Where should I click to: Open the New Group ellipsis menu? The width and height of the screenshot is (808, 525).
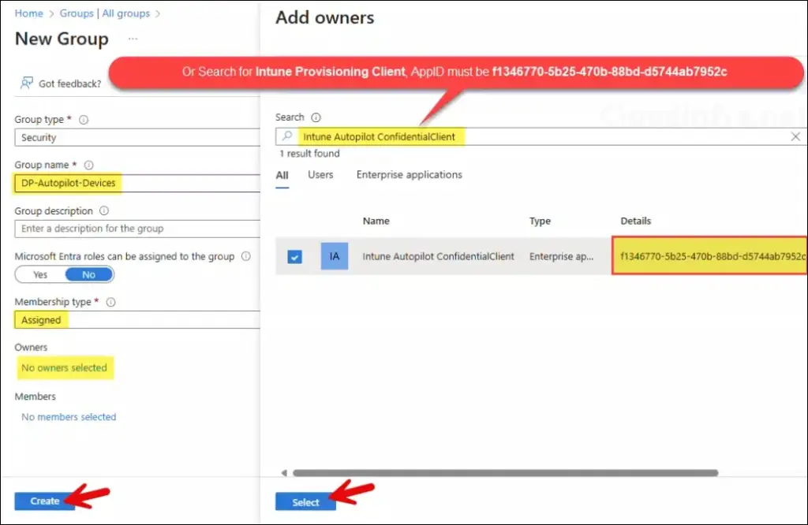133,39
